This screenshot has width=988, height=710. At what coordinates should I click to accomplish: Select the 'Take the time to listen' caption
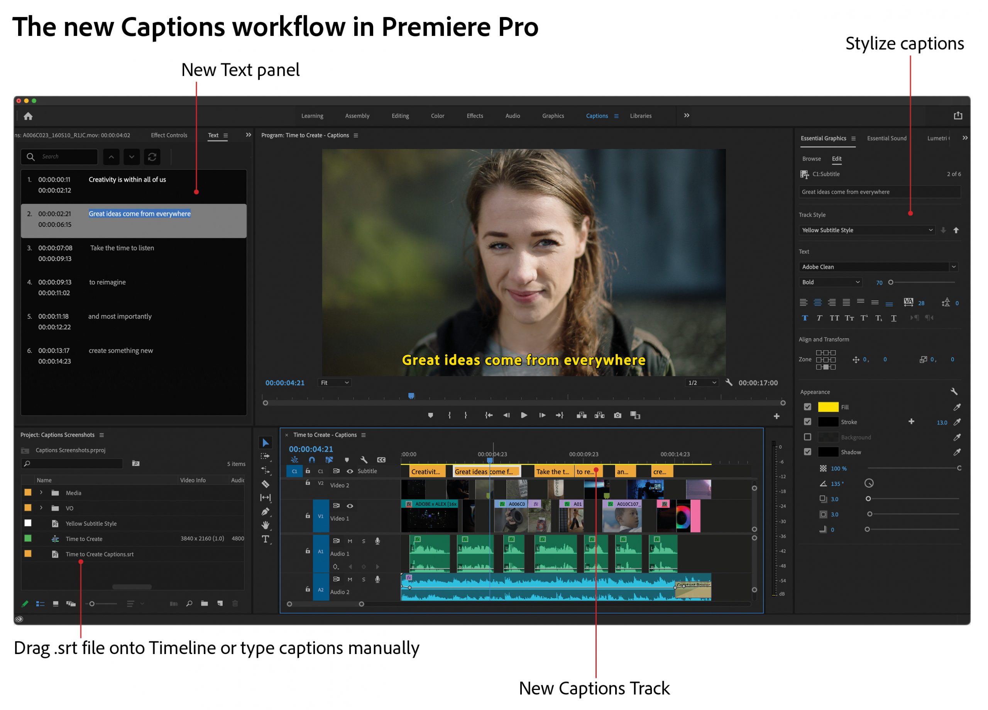tap(122, 248)
